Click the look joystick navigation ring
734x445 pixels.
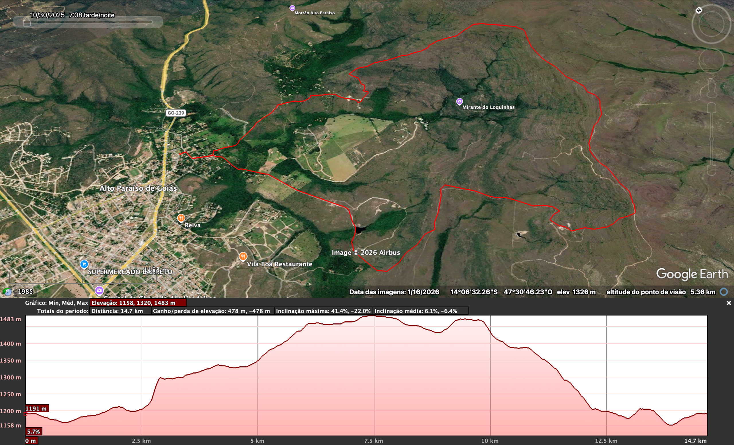click(x=712, y=61)
